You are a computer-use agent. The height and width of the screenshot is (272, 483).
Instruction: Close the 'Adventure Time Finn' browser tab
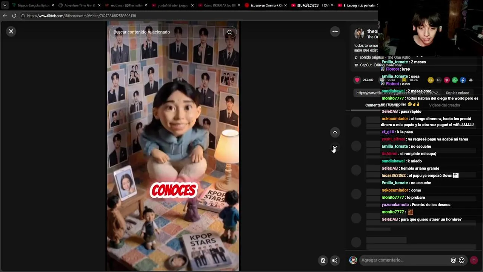(99, 5)
